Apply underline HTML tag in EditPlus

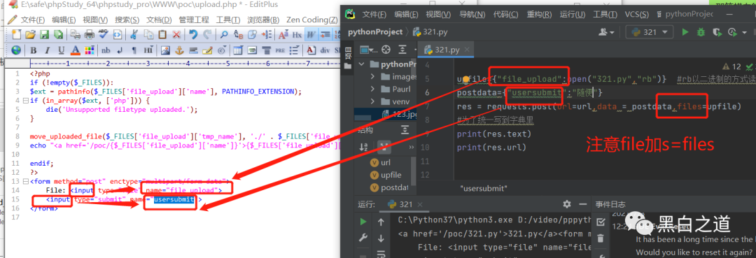(61, 50)
